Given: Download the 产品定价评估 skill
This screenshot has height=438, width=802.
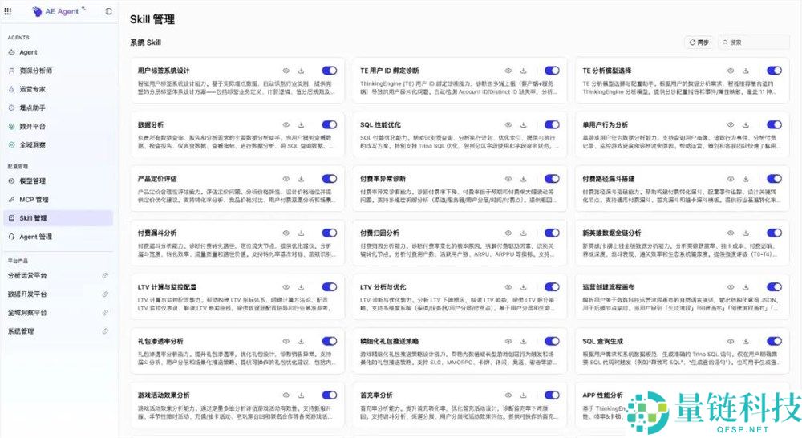Looking at the screenshot, I should pyautogui.click(x=302, y=179).
